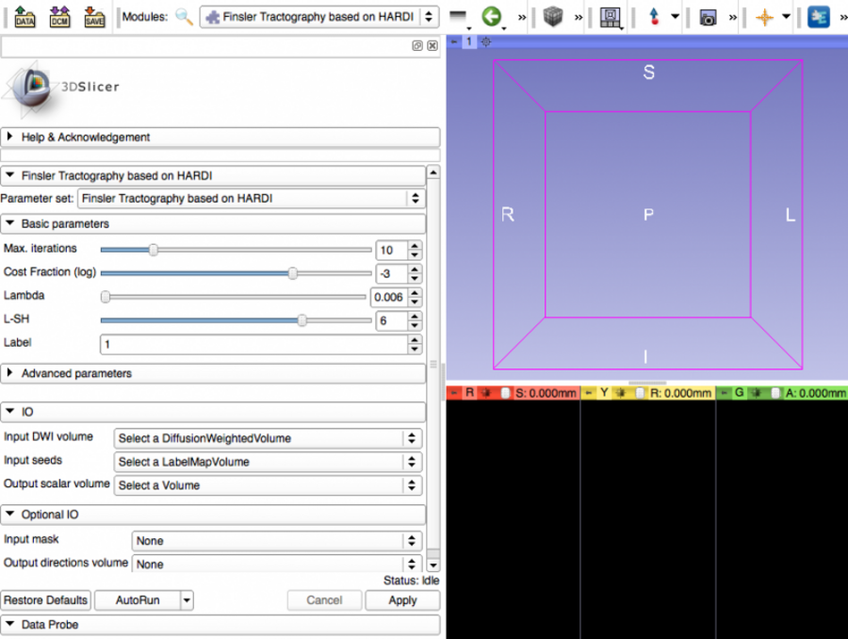Screen dimensions: 848x639
Task: Click the Load DATA icon
Action: 24,16
